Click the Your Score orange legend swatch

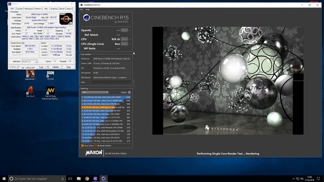[x=83, y=146]
